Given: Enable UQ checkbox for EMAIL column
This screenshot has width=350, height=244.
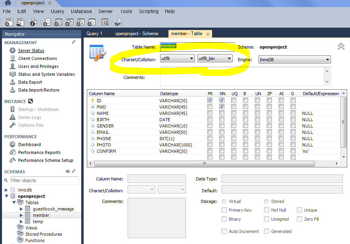Looking at the screenshot, I should click(x=234, y=132).
